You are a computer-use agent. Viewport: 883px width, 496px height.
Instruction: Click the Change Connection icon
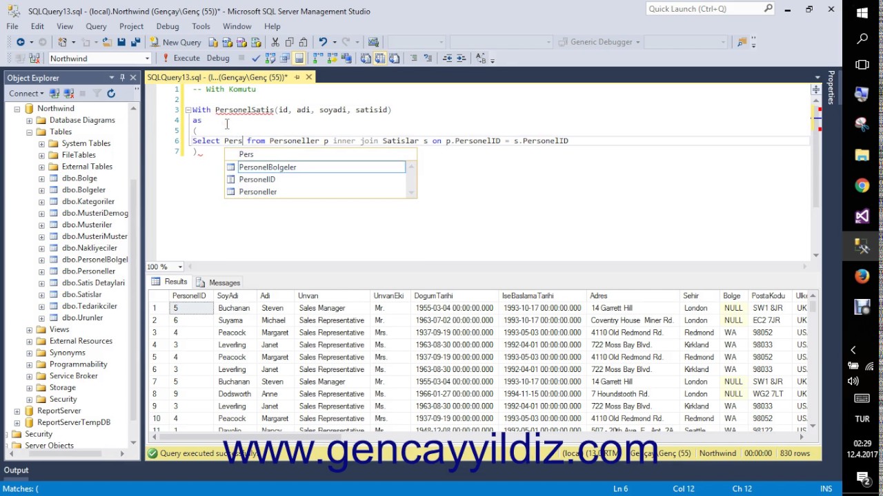pyautogui.click(x=34, y=59)
